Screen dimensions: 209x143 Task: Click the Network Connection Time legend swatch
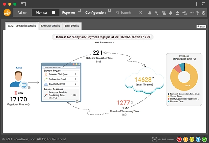click(x=169, y=94)
